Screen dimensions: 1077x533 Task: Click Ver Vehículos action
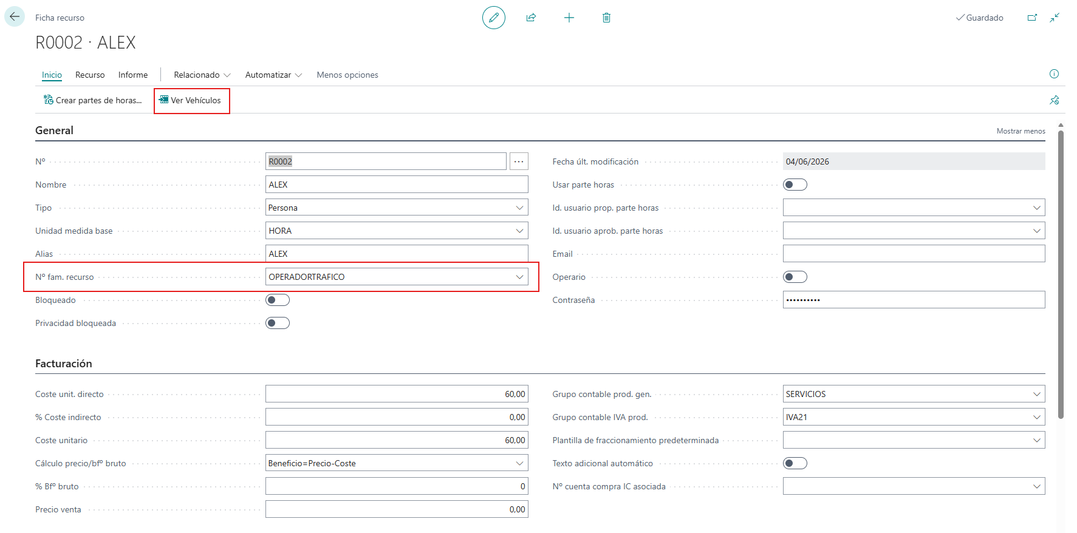click(x=190, y=100)
